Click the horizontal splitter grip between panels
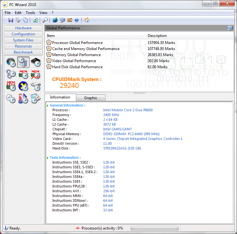This screenshot has height=234, width=237. tap(139, 93)
